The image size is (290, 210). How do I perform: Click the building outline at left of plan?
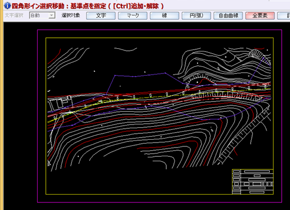60,103
